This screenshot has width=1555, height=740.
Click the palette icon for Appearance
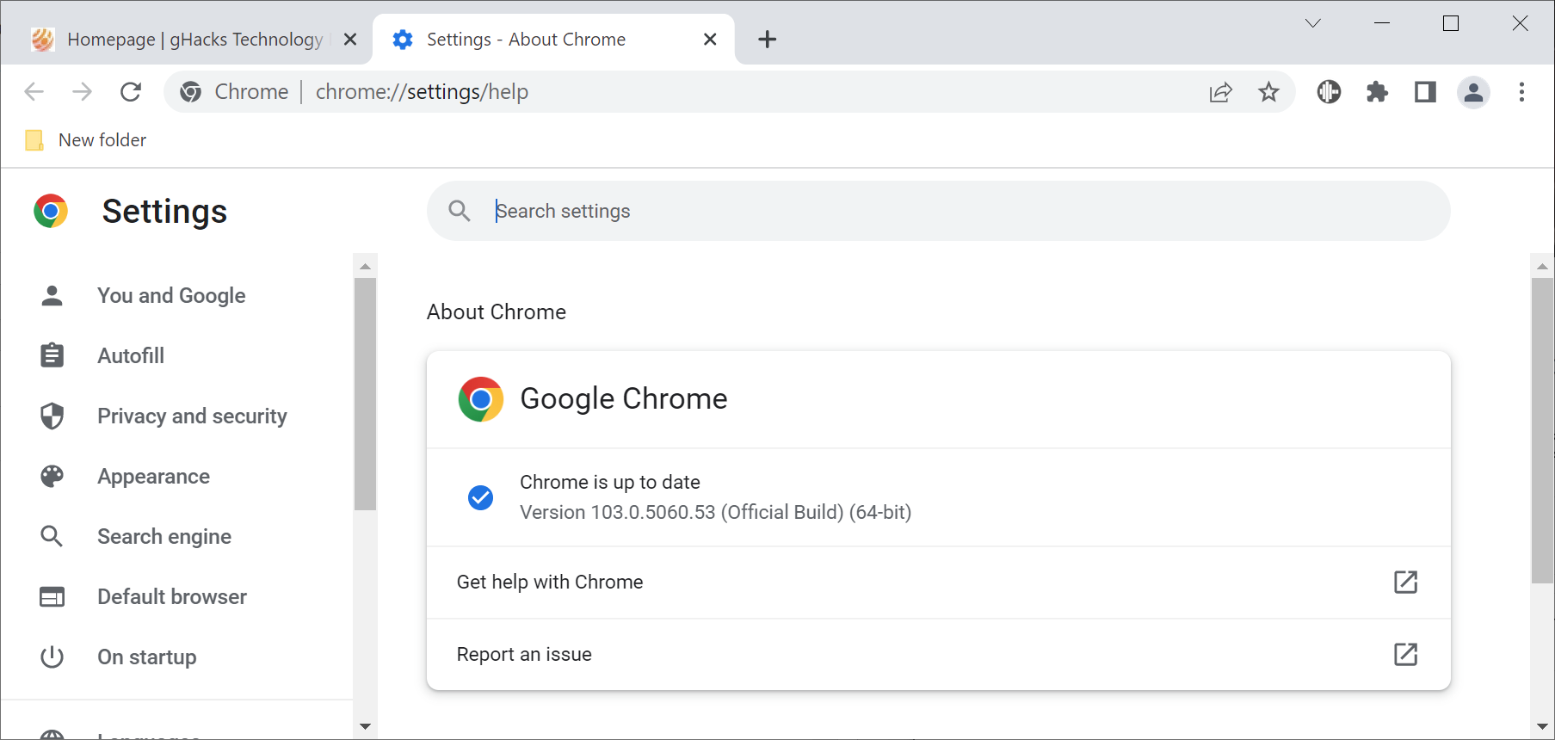click(52, 477)
